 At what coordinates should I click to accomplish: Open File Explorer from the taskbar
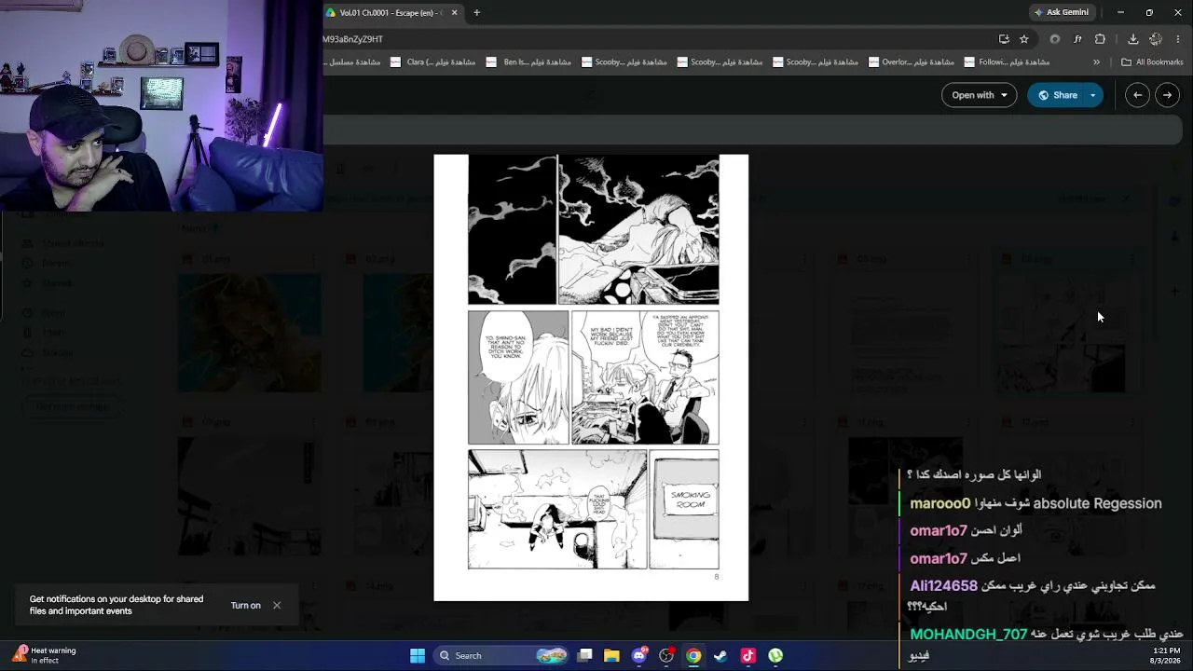click(x=611, y=655)
